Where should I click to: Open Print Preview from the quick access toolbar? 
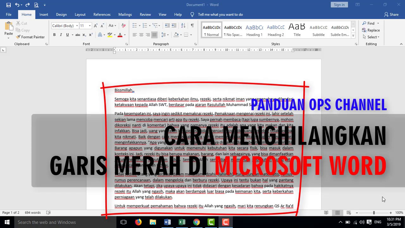click(x=36, y=5)
